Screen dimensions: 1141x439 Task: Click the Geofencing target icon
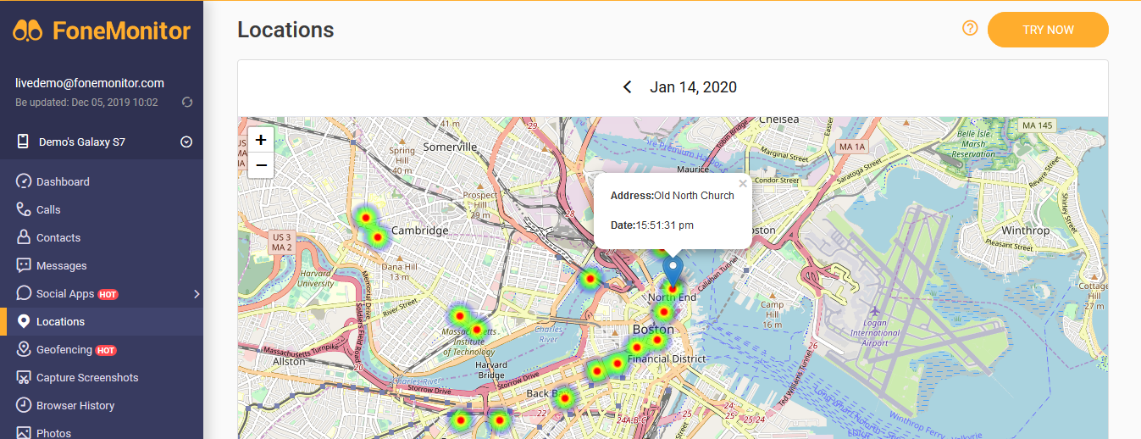24,349
